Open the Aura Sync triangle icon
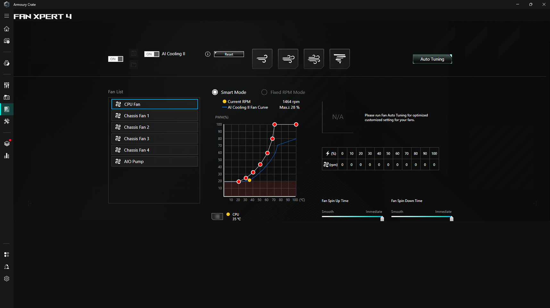The image size is (550, 308). [x=6, y=63]
